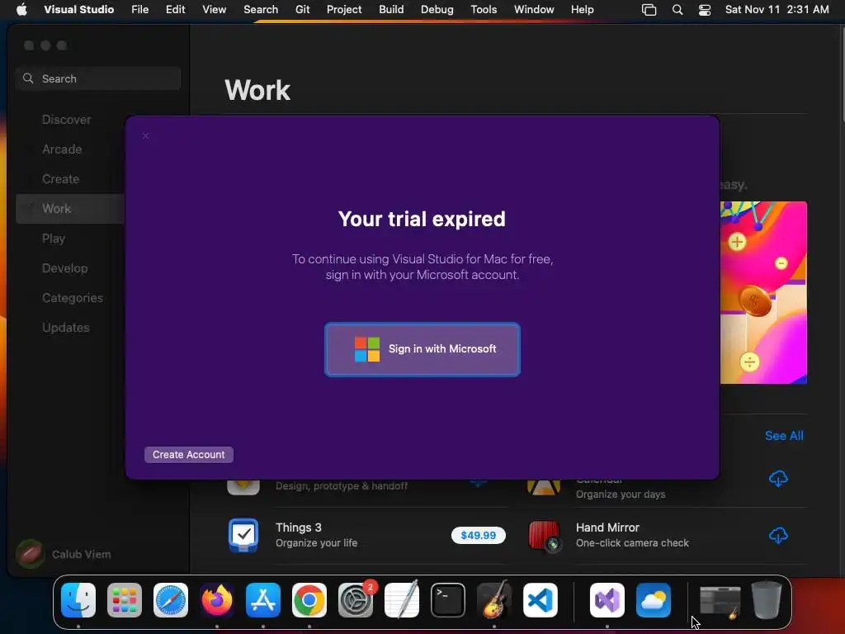
Task: Click the date and time in menu bar
Action: coord(777,9)
